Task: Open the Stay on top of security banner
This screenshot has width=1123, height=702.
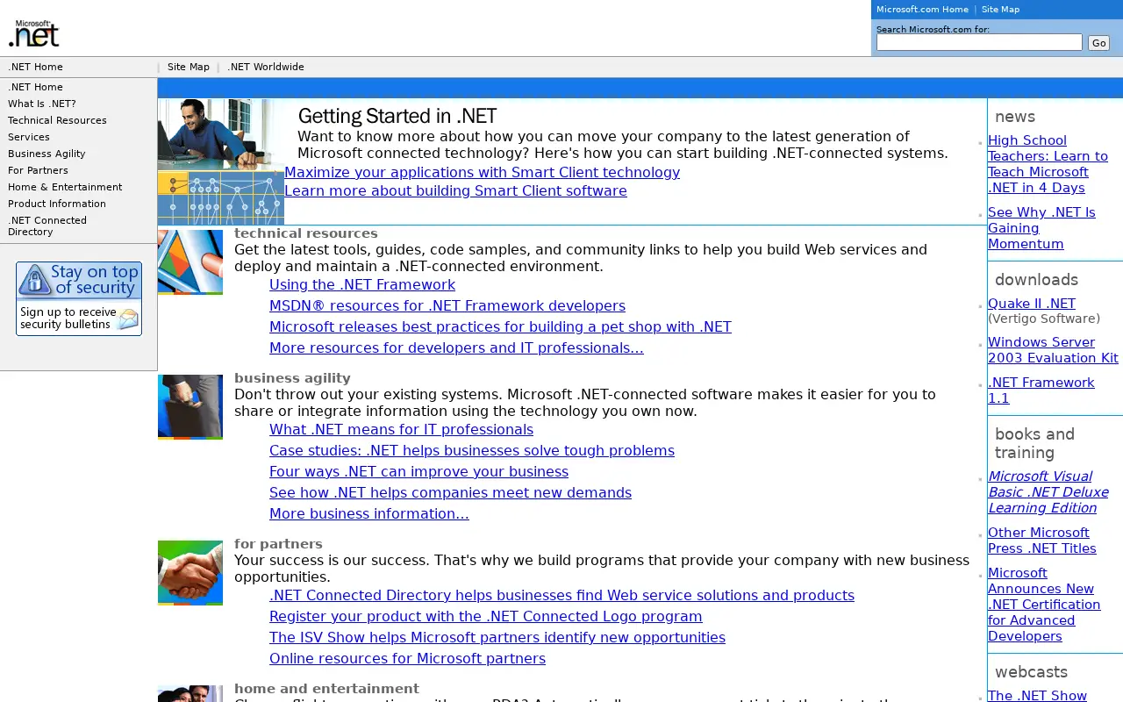Action: click(x=79, y=298)
